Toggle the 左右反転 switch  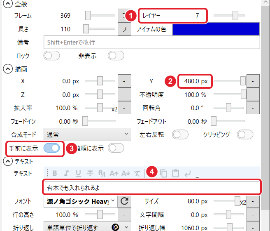click(x=180, y=134)
